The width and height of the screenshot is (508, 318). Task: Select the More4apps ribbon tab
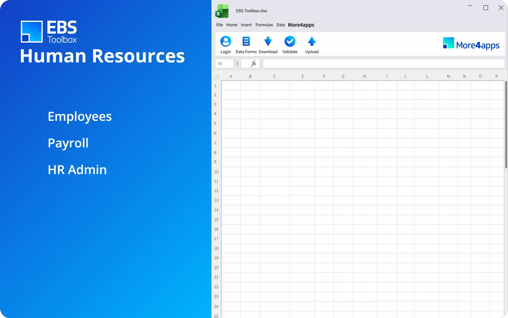click(301, 25)
